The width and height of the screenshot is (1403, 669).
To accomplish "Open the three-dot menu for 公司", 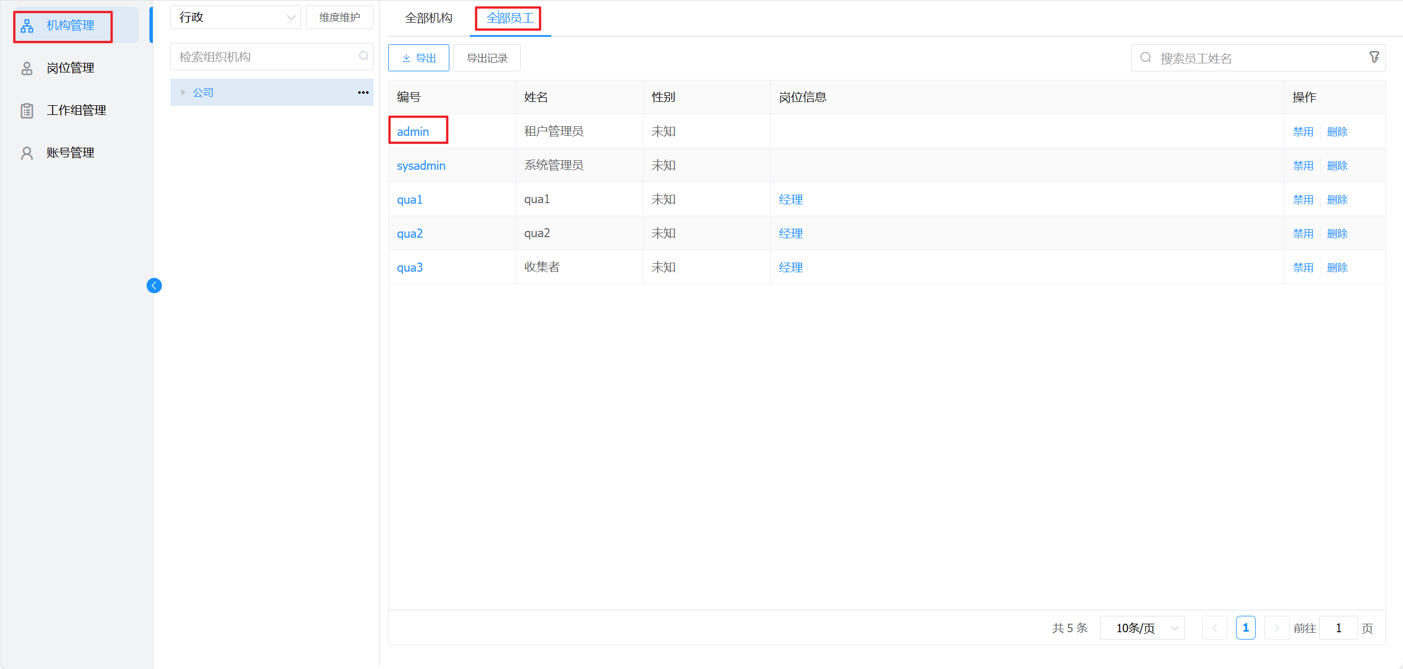I will [363, 92].
